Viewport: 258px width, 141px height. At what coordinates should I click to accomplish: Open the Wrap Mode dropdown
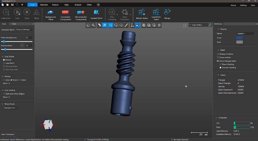click(10, 108)
